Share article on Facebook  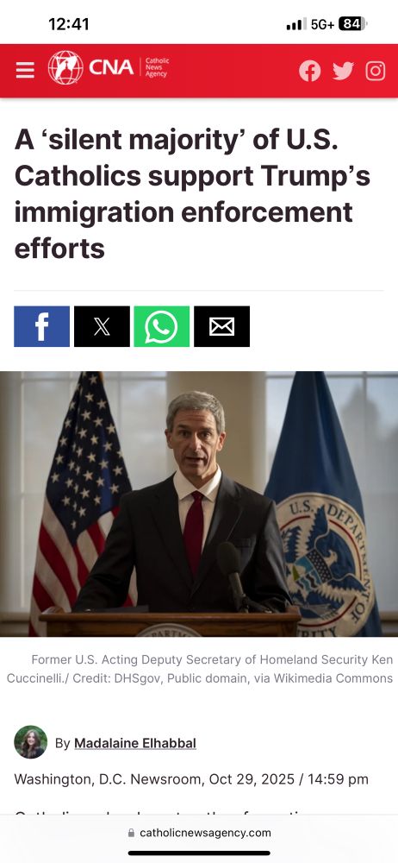[x=41, y=326]
